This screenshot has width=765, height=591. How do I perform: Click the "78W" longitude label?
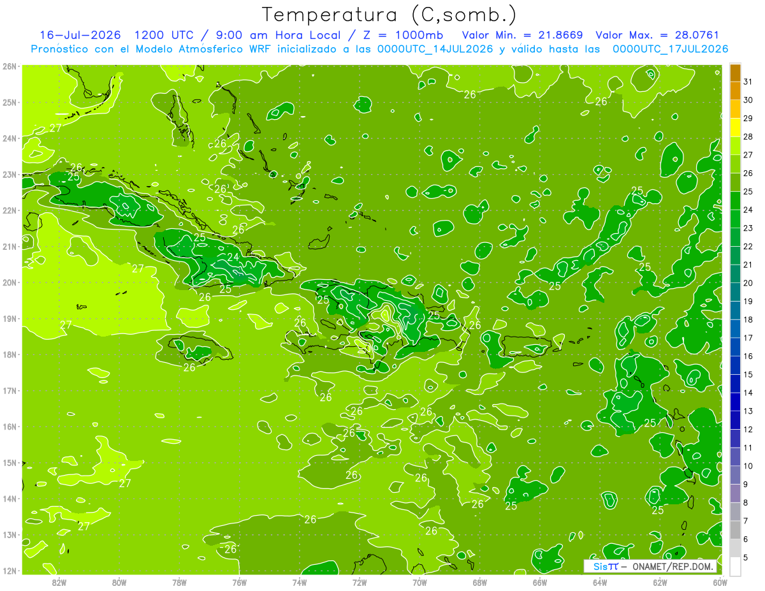pos(179,581)
